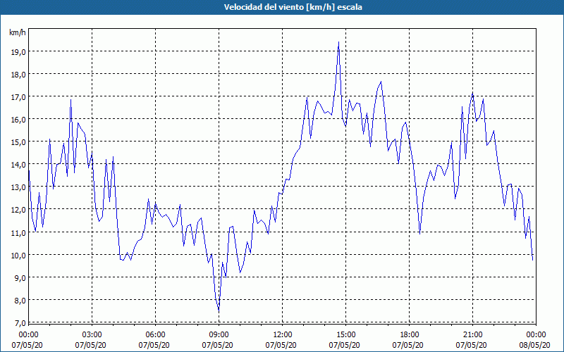Click the '14,0' y-axis label
Screen dimensions: 564x352
click(x=18, y=165)
